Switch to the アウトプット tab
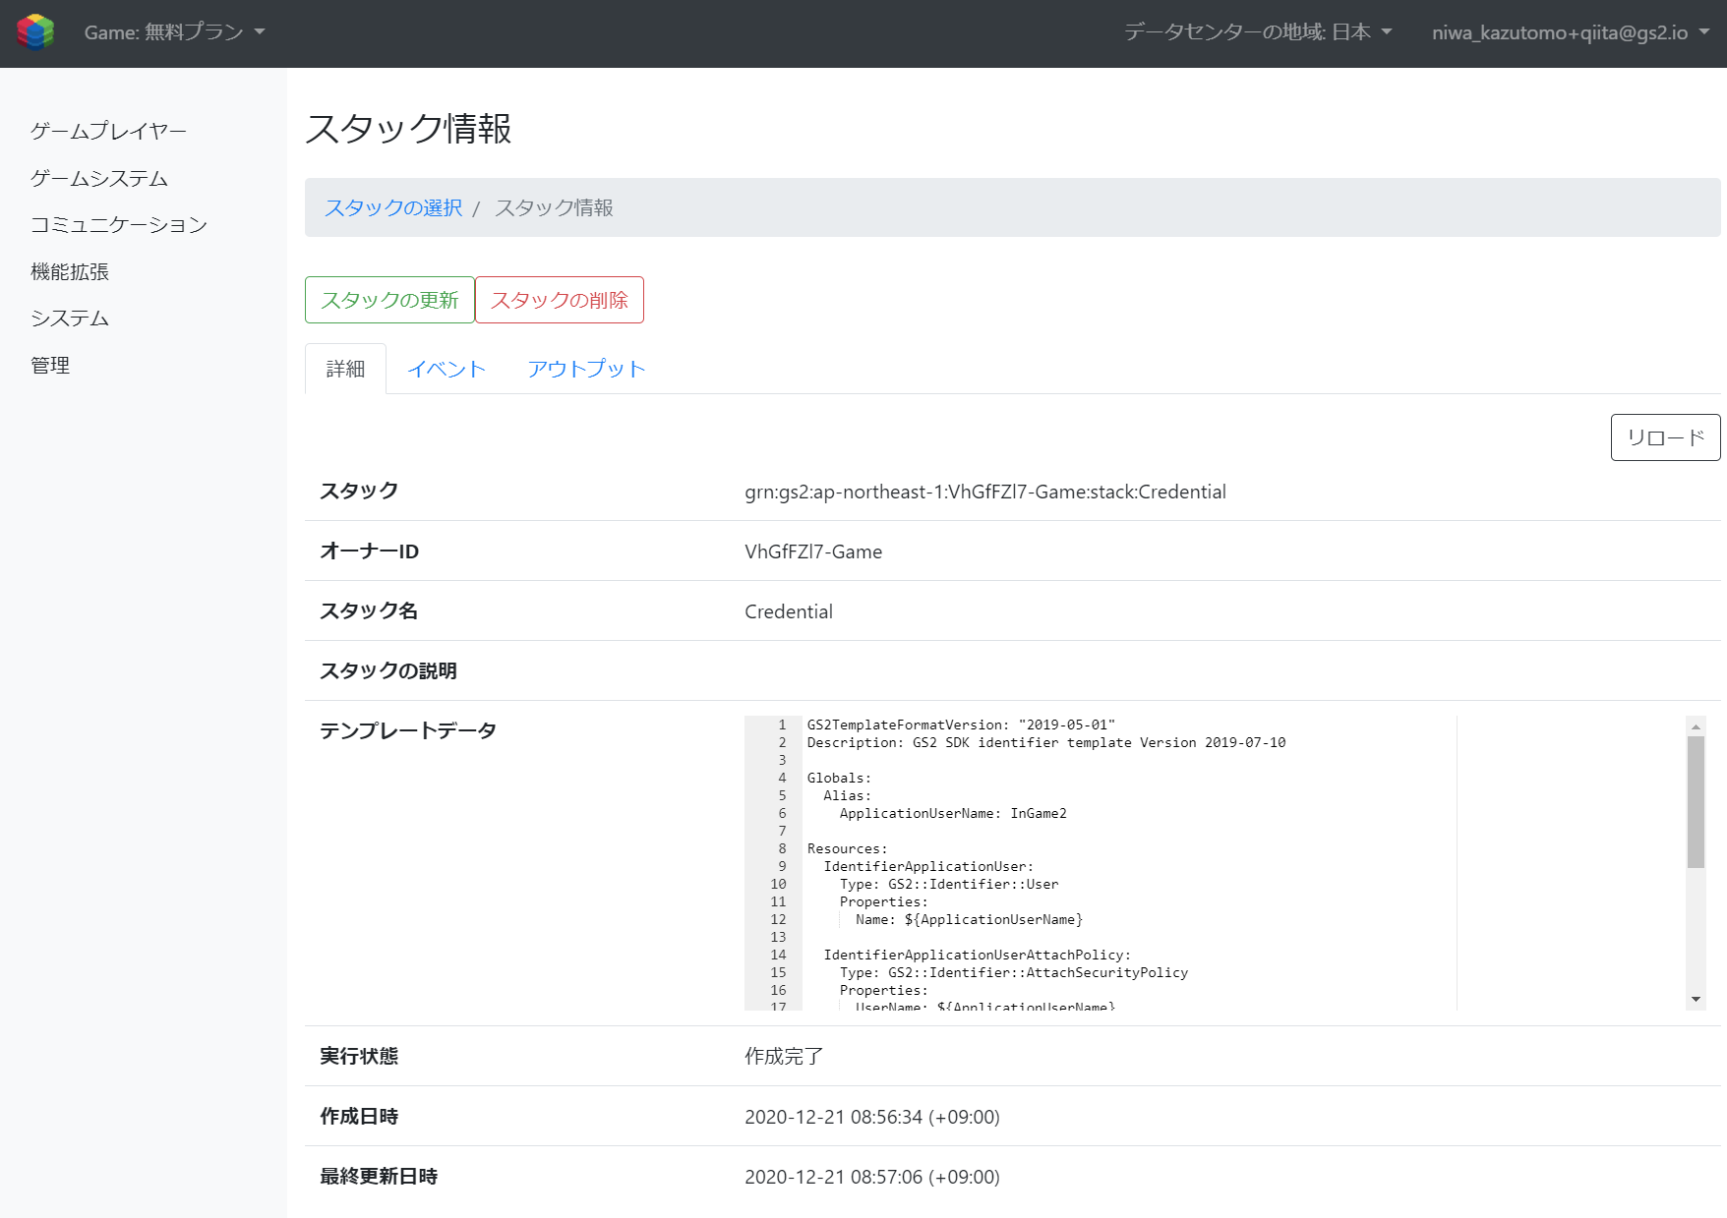The width and height of the screenshot is (1727, 1218). (586, 369)
